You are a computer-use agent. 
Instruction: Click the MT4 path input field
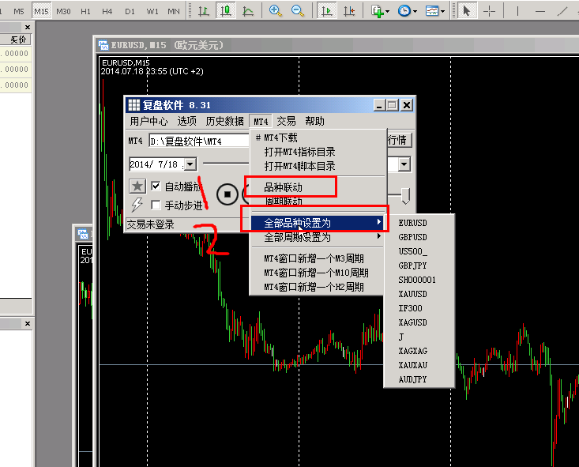tap(197, 141)
